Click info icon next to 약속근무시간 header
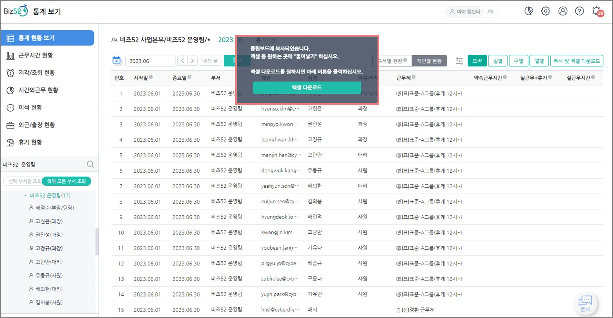Viewport: 613px width, 318px height. [505, 77]
